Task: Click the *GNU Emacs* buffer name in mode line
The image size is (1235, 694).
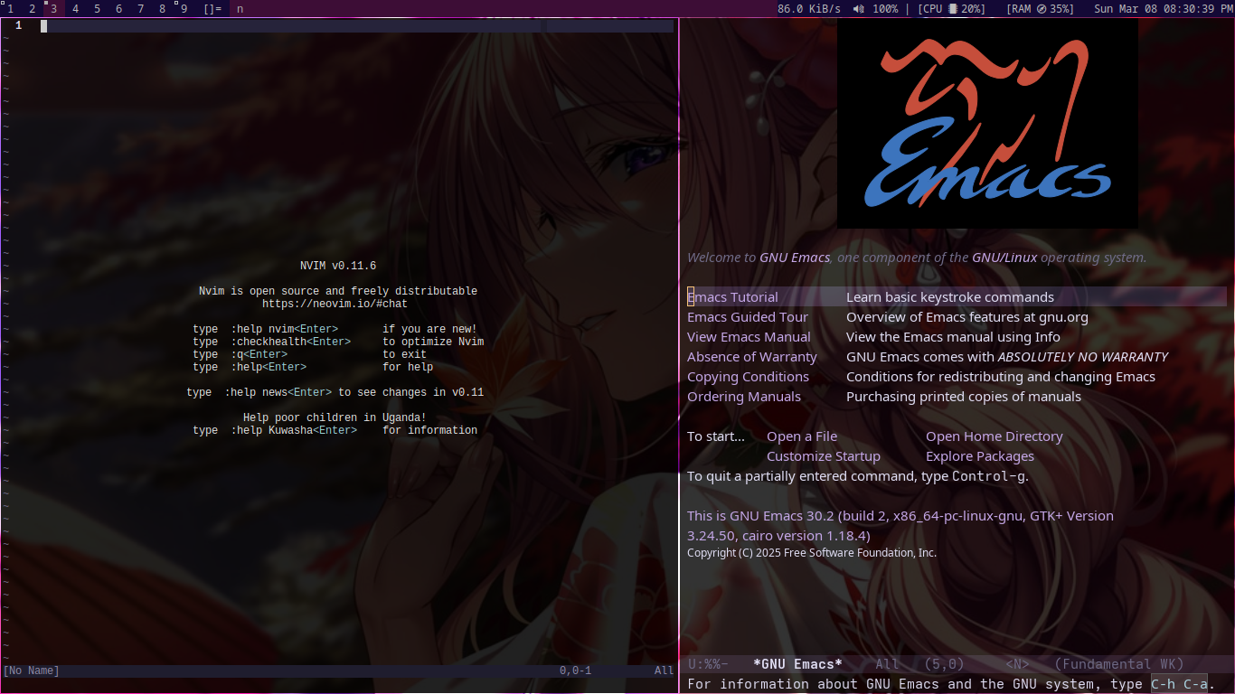Action: pyautogui.click(x=797, y=664)
